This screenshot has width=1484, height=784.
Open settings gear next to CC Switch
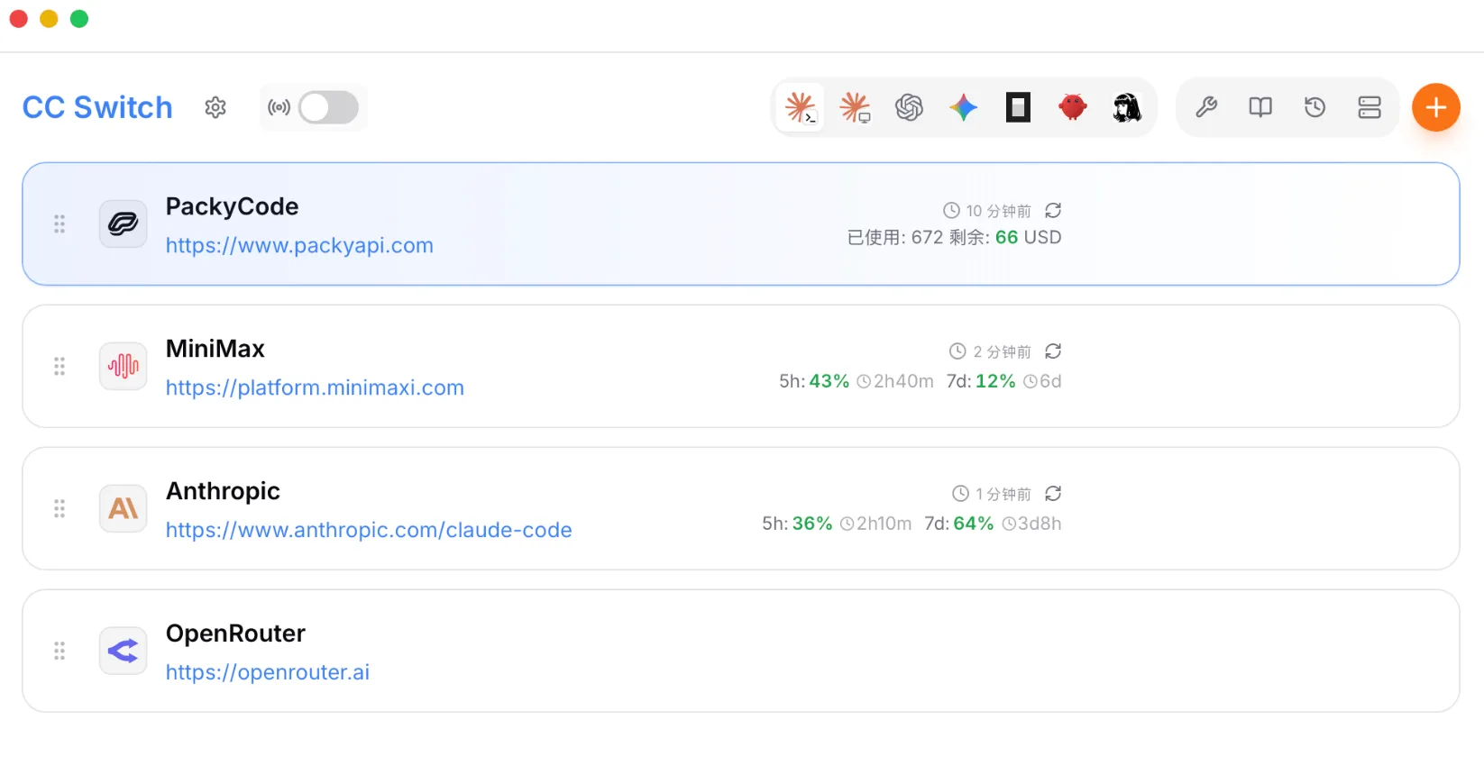[x=215, y=107]
